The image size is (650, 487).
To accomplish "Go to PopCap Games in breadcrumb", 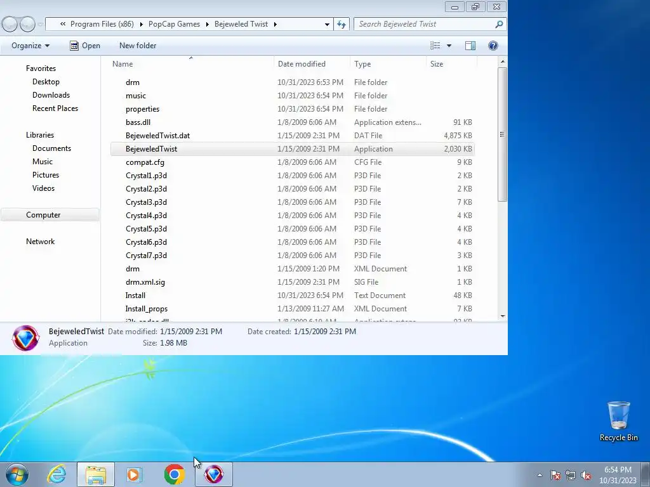I will coord(174,24).
